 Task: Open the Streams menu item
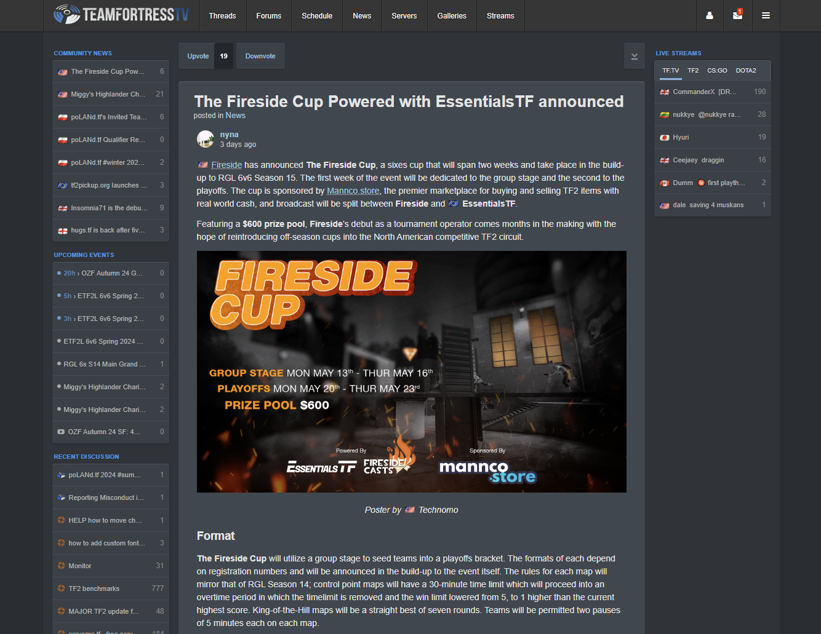pos(500,15)
